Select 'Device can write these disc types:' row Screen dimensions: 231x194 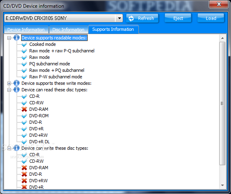pyautogui.click(x=55, y=148)
